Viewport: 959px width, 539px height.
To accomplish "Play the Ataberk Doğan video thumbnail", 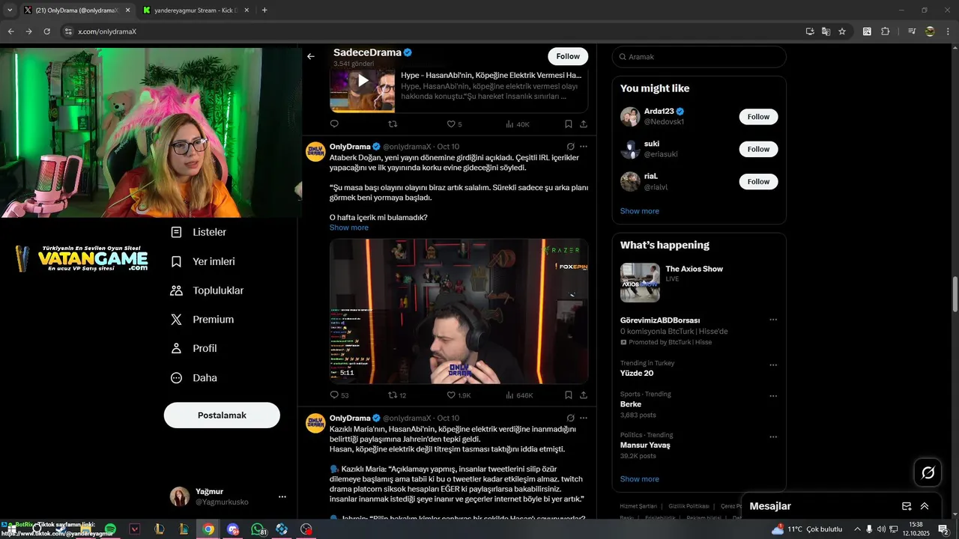I will click(459, 311).
